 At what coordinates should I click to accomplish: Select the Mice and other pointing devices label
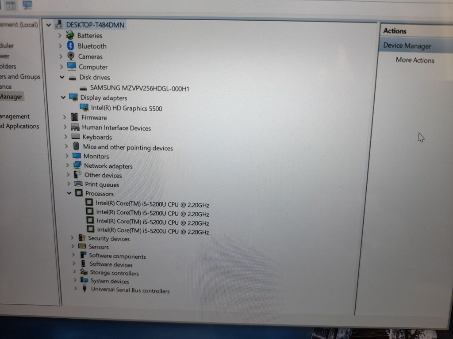[x=128, y=147]
